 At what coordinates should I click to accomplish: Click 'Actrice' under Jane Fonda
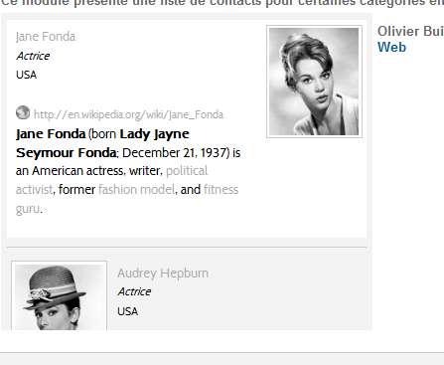click(33, 56)
